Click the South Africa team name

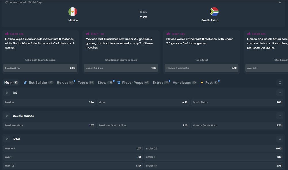coord(210,20)
